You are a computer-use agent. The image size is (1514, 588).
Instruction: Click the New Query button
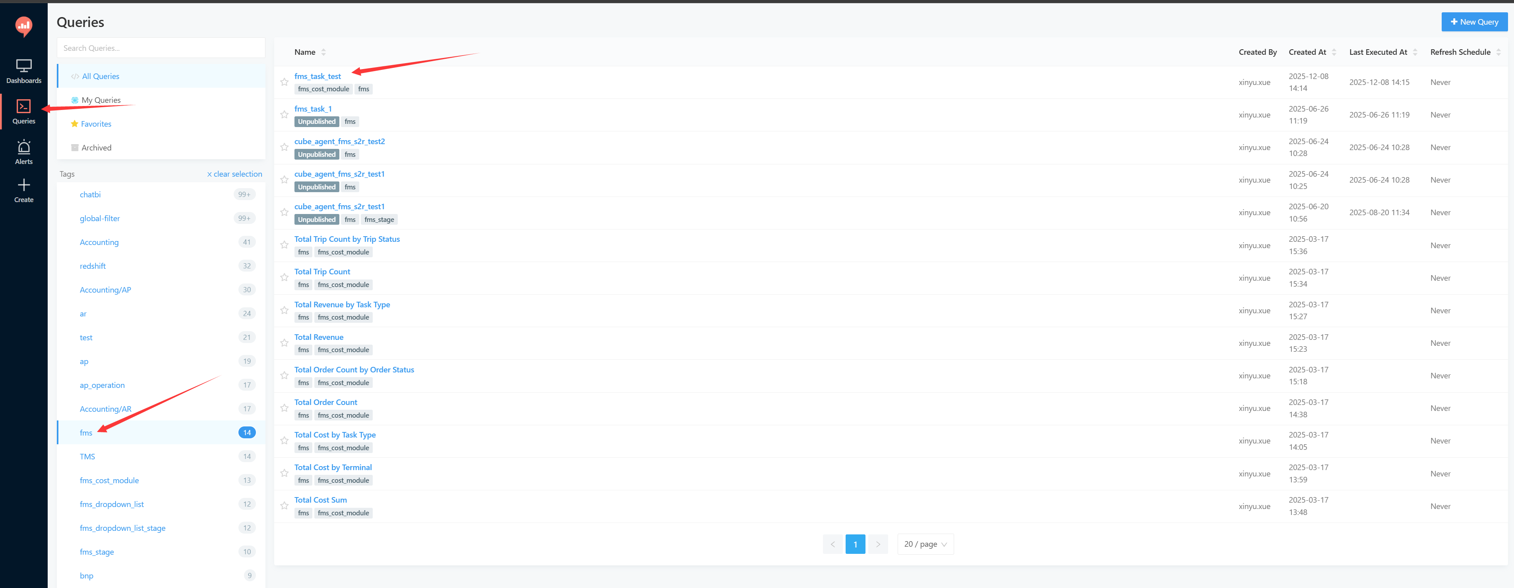click(x=1474, y=22)
